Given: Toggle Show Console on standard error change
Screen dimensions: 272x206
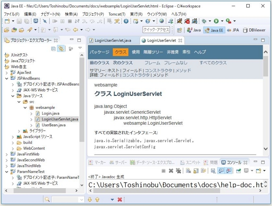Looking at the screenshot, I should [229, 171].
